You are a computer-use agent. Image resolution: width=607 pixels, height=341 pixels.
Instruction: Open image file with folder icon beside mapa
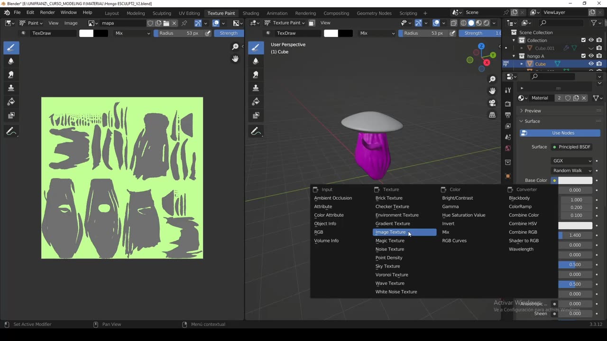coord(166,23)
